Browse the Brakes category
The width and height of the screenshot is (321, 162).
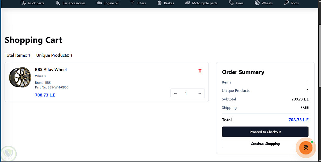169,3
